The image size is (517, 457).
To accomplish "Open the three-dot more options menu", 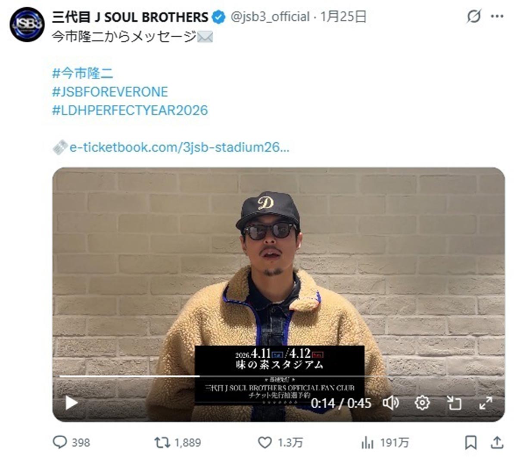I will tap(497, 16).
